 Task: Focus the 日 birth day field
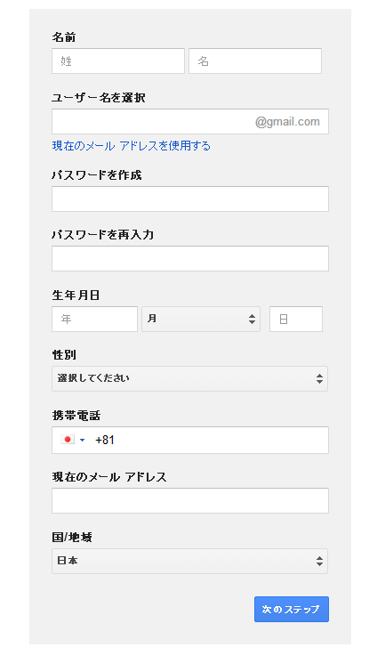[x=296, y=319]
